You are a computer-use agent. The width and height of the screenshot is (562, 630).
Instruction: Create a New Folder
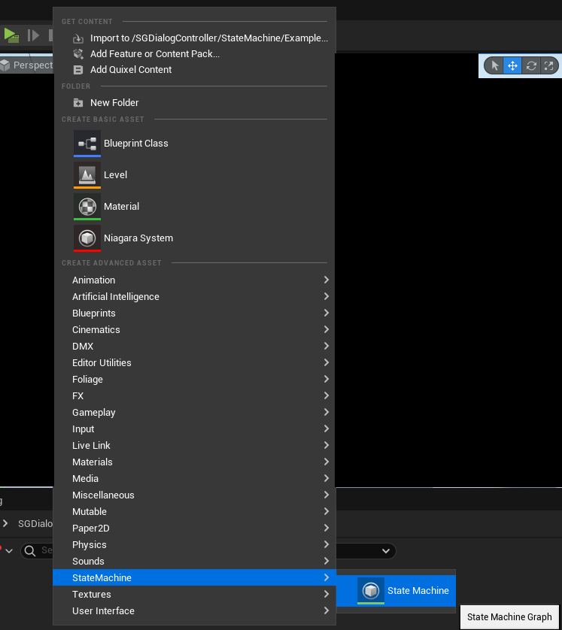click(194, 102)
